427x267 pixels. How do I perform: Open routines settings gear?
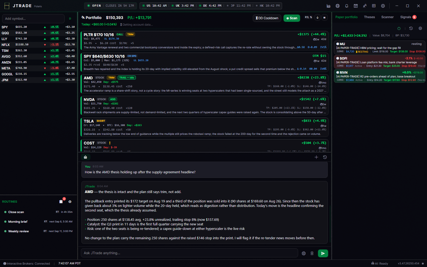coord(70,202)
